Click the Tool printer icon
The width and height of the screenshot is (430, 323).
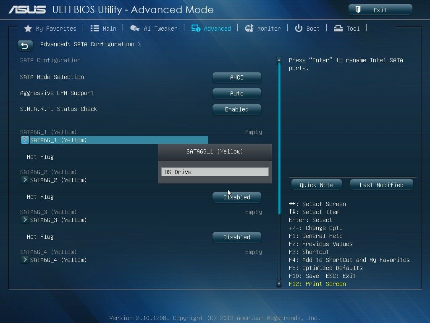click(x=338, y=28)
